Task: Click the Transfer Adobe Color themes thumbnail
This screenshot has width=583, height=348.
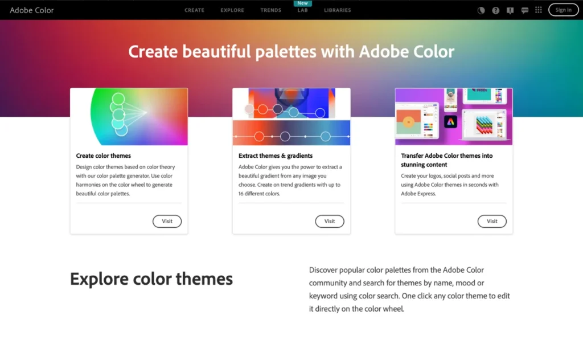Action: (453, 116)
